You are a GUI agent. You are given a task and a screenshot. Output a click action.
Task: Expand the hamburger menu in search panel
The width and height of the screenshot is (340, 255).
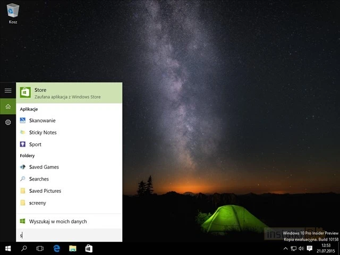[8, 91]
